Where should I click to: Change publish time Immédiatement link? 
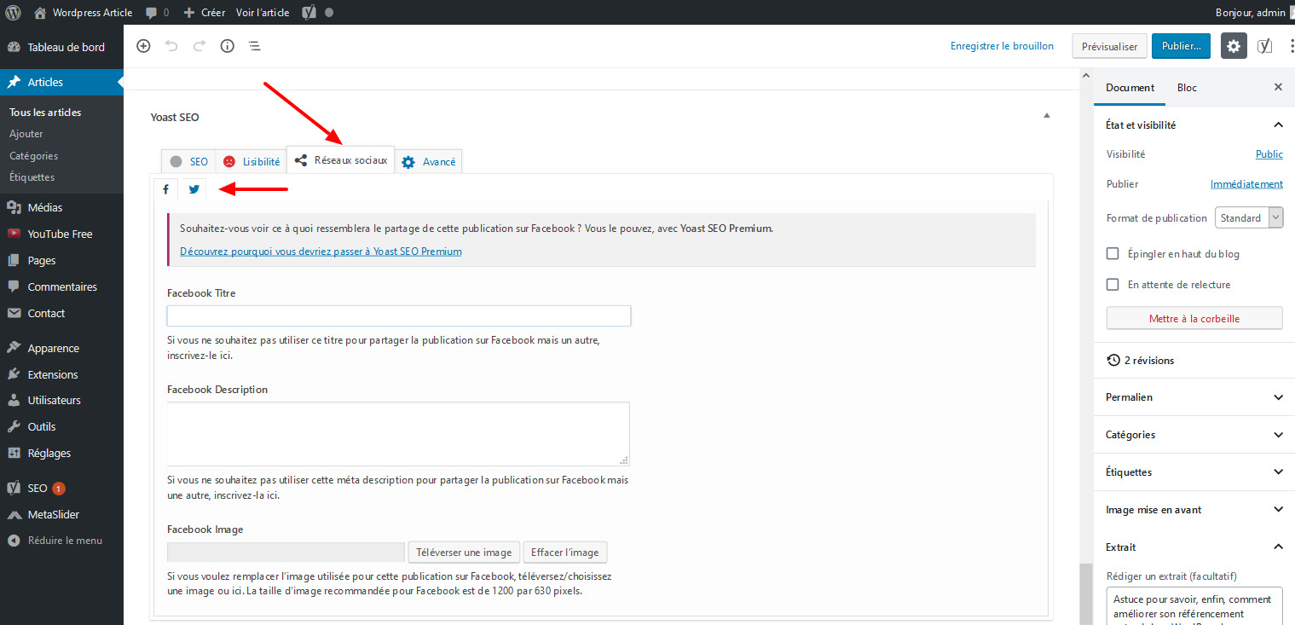click(1246, 184)
